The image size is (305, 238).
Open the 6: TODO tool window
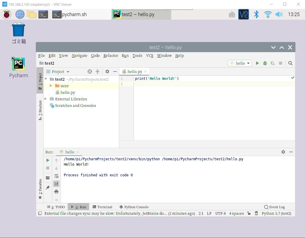coord(56,207)
